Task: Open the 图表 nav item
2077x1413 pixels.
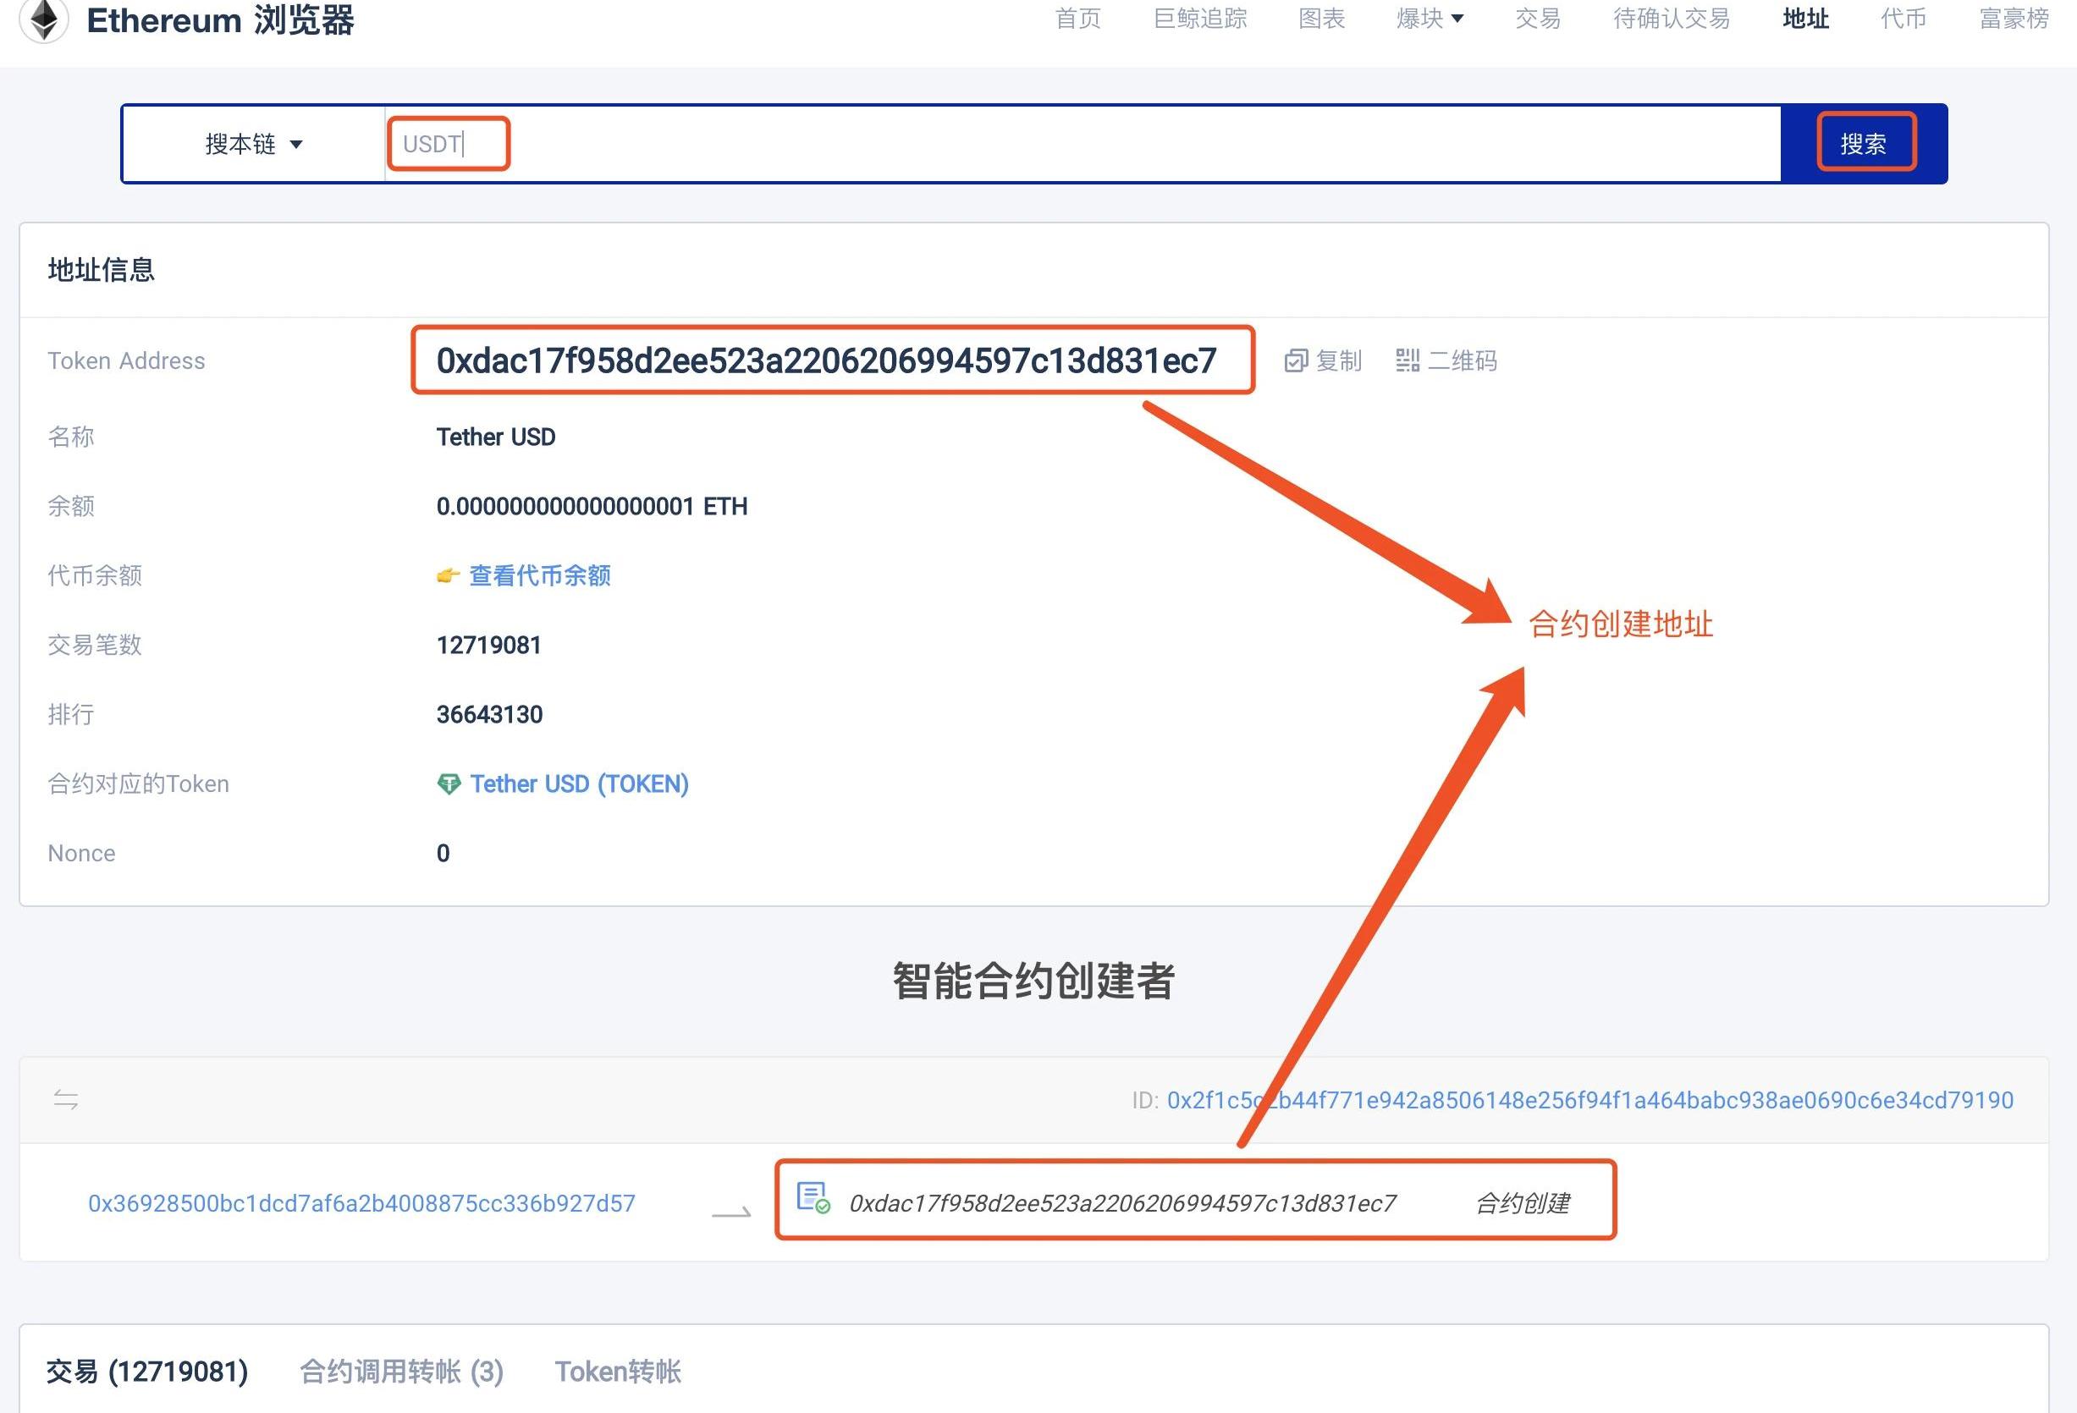Action: pos(1322,19)
